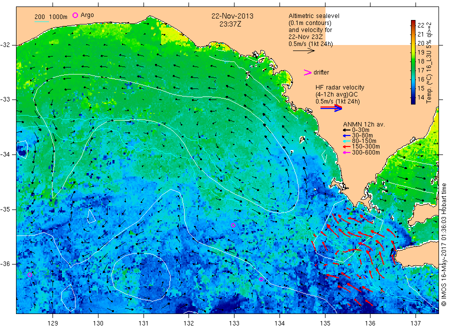Click the 'HF radar velocity' legend text
This screenshot has height=330, width=450.
pos(340,87)
